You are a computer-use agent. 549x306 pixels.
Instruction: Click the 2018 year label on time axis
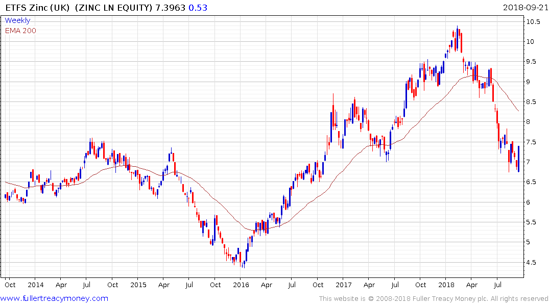click(x=446, y=285)
